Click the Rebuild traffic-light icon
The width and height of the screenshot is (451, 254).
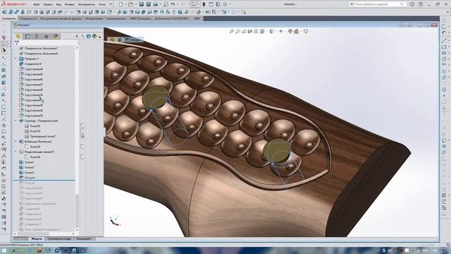pos(204,4)
